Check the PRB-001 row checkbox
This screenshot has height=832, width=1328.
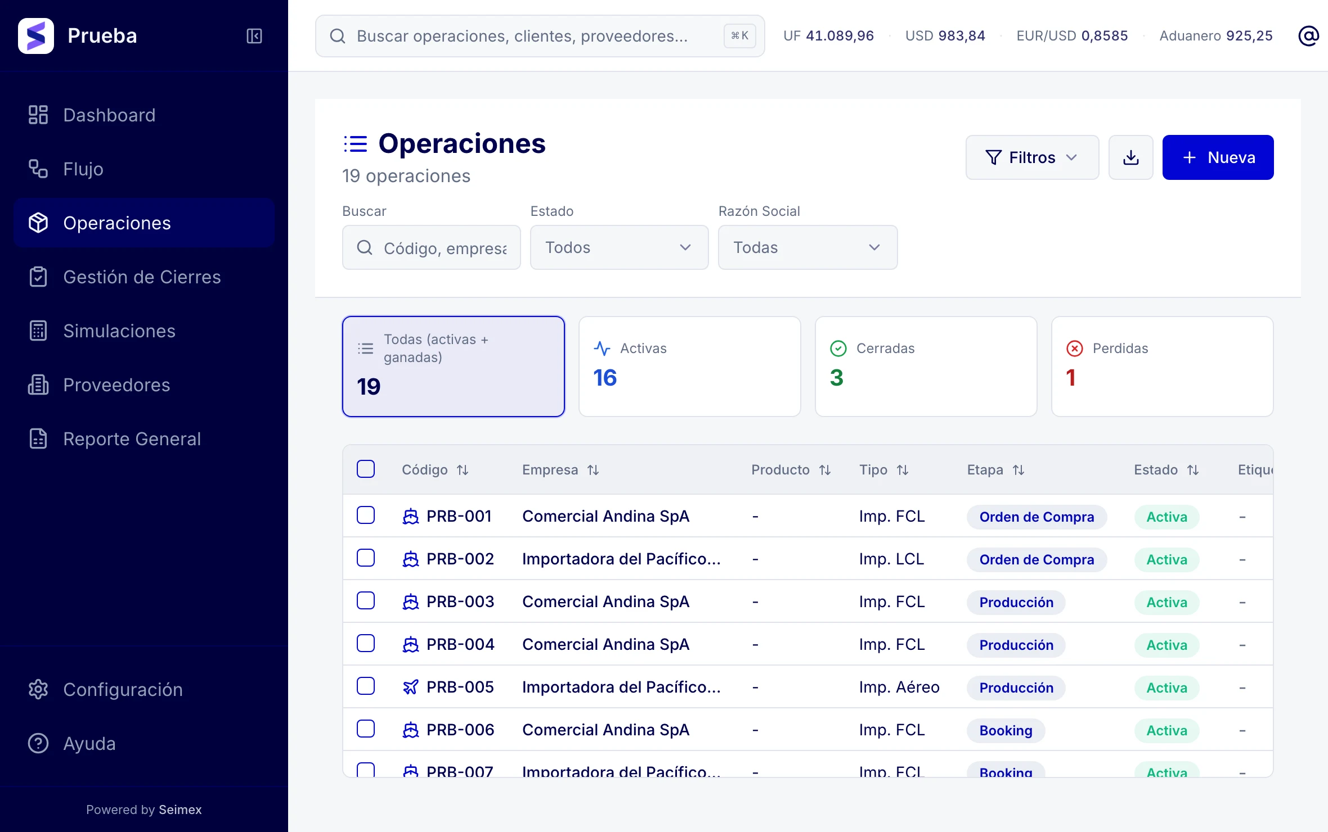pyautogui.click(x=366, y=515)
